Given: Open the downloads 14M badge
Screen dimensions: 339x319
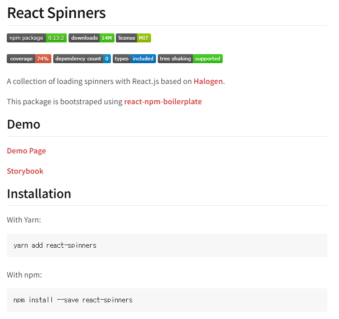Looking at the screenshot, I should [92, 38].
